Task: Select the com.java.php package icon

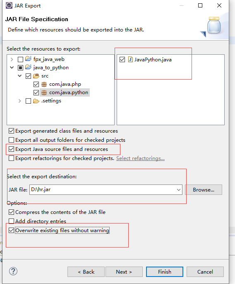Action: [x=44, y=84]
